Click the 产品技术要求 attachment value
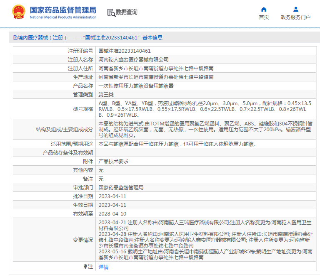This screenshot has height=277, width=320. tap(113, 162)
